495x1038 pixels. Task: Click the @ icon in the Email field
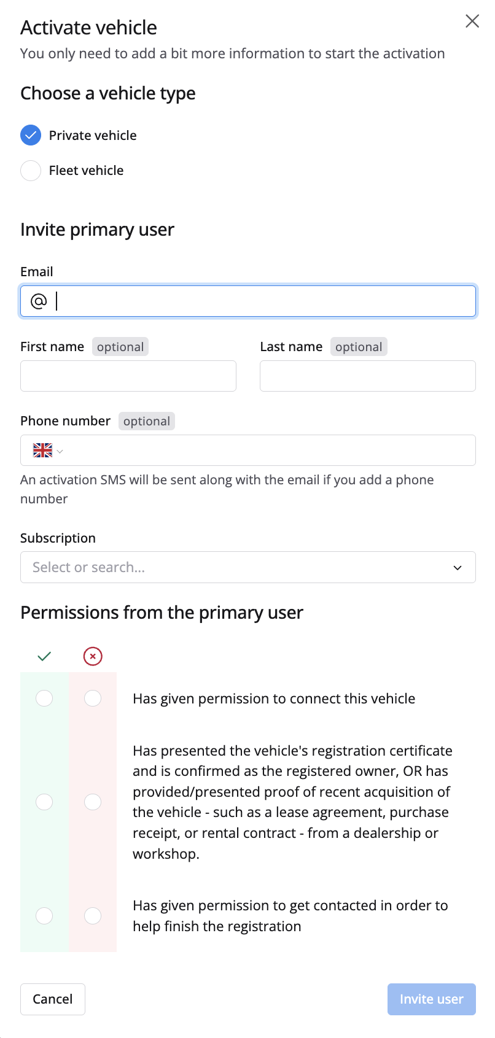[x=39, y=301]
